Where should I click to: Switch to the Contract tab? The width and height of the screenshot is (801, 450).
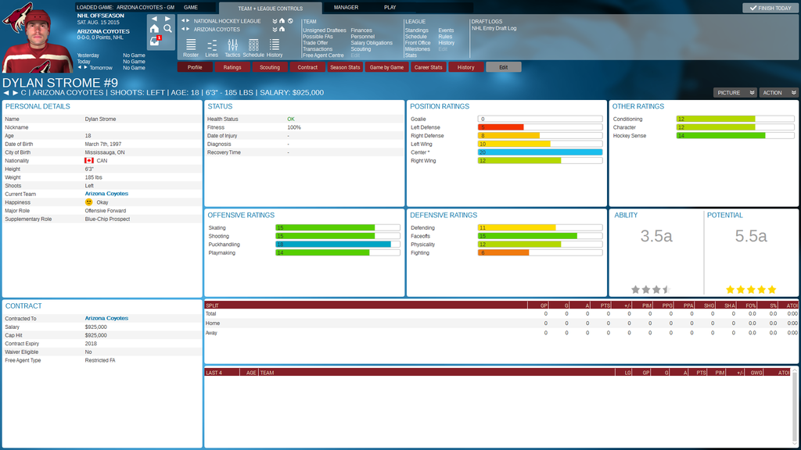click(307, 67)
